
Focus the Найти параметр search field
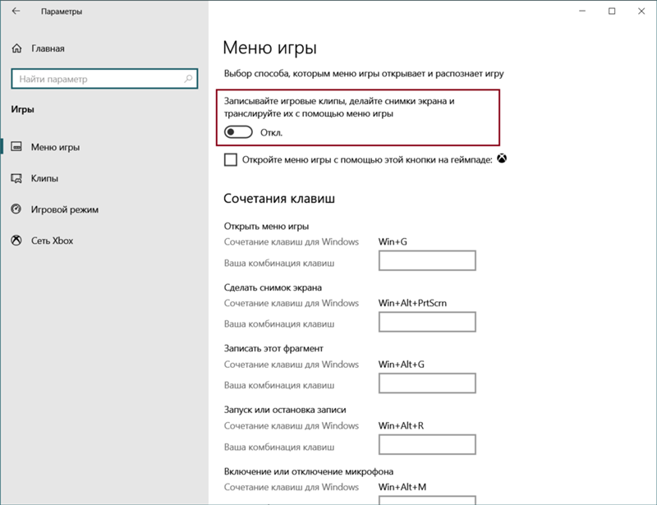(x=104, y=79)
